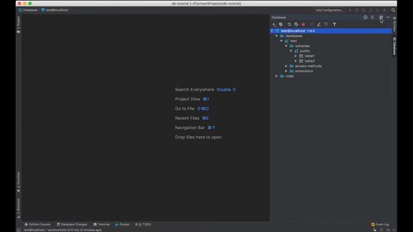Open the Event Log tab

point(380,224)
